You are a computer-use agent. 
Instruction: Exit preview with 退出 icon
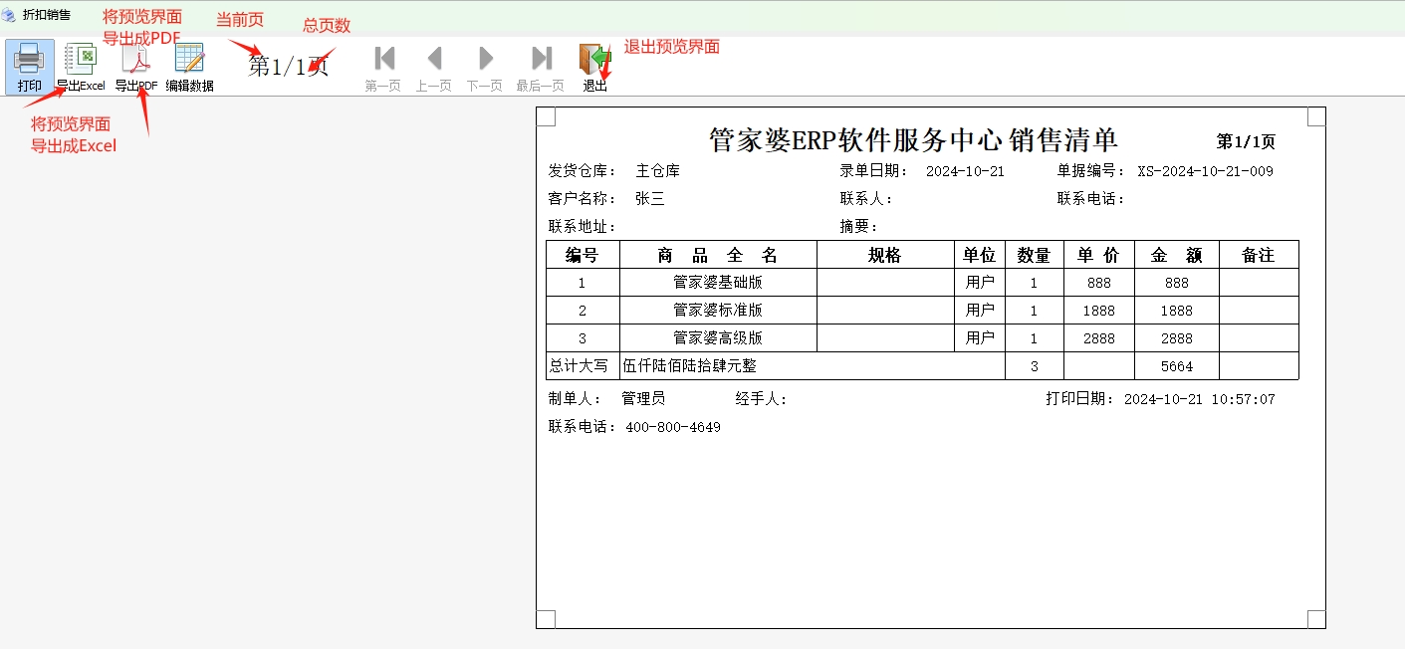point(594,59)
